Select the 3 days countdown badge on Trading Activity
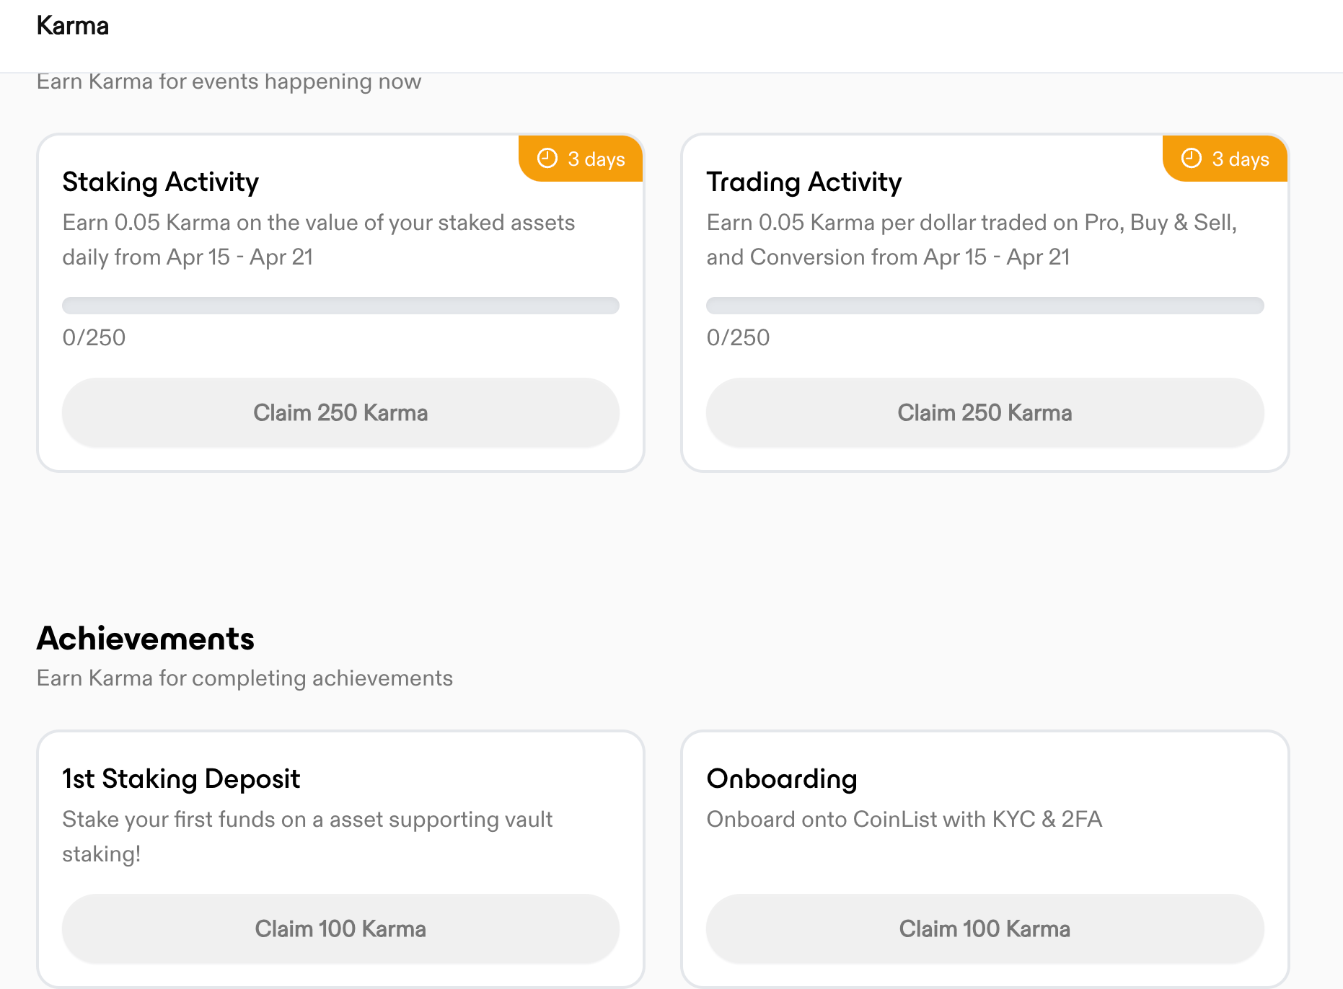The width and height of the screenshot is (1343, 989). (1225, 159)
